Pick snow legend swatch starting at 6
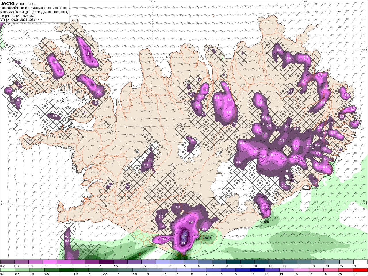Image resolution: width=368 pixels, height=276 pixels. point(205,262)
